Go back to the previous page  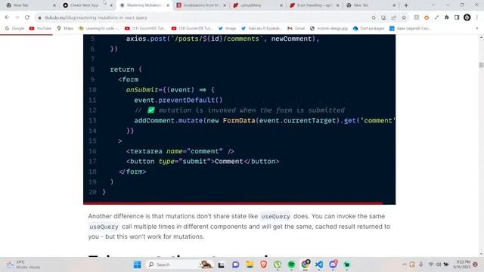click(x=7, y=17)
